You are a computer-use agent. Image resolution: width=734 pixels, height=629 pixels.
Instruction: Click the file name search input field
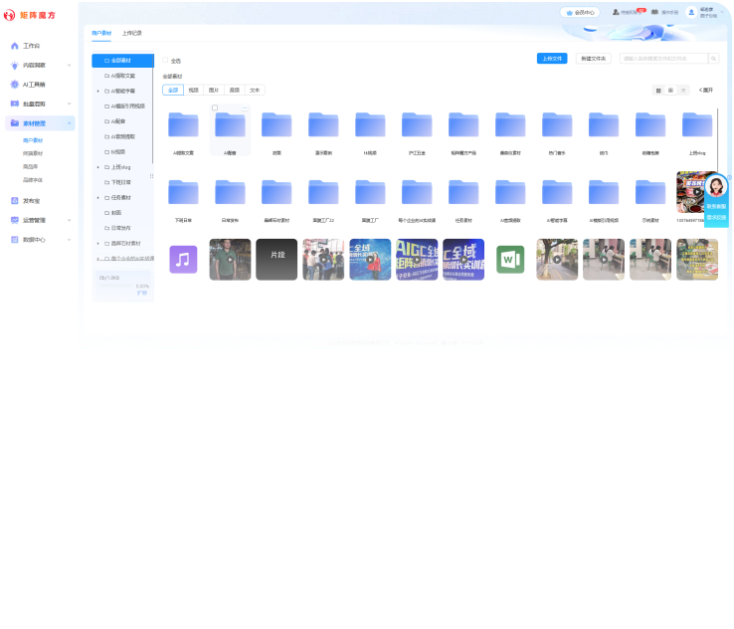point(663,59)
